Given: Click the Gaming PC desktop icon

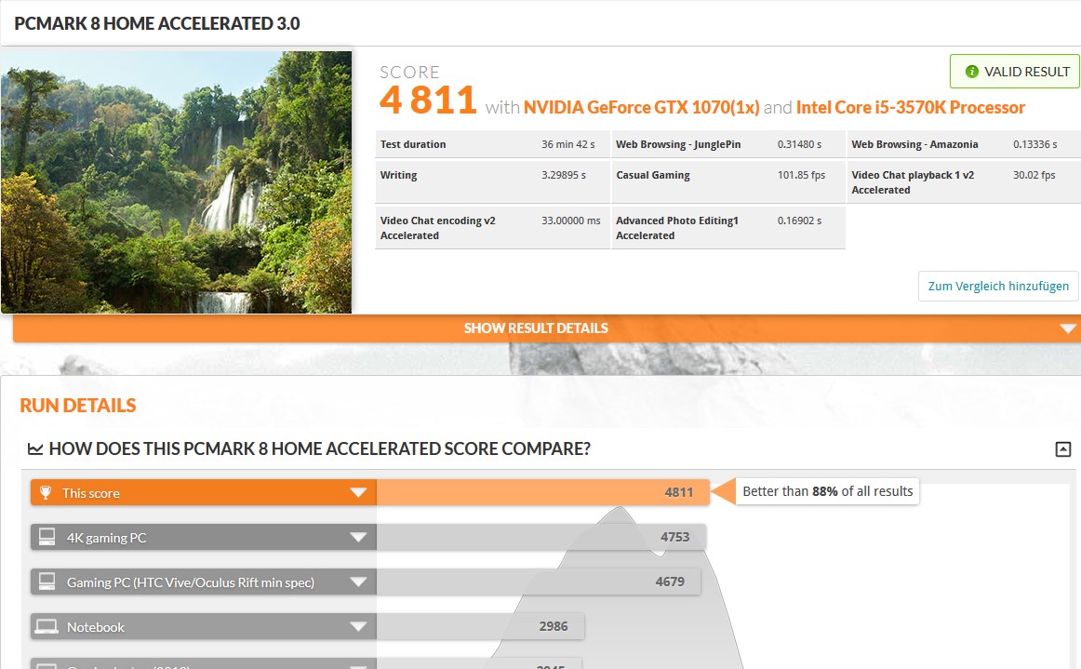Looking at the screenshot, I should point(45,582).
